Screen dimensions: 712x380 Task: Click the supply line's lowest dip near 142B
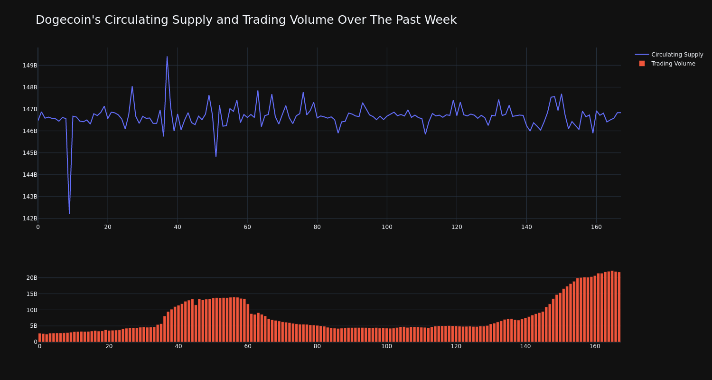[69, 213]
